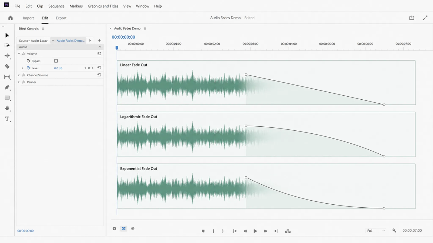Open the Full resolution dropdown

376,231
